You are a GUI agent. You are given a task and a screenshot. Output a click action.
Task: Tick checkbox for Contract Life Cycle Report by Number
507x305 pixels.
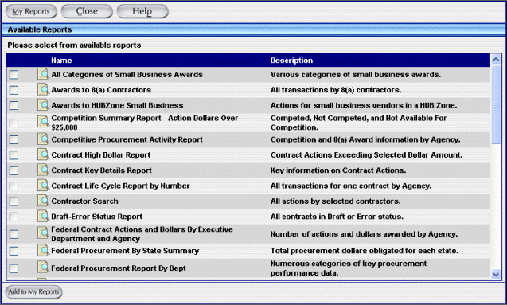click(14, 186)
